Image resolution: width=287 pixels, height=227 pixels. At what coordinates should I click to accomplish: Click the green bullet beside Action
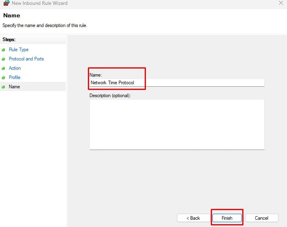pos(3,69)
